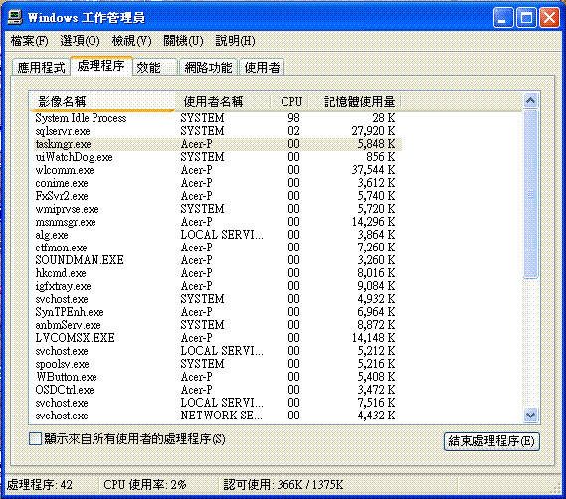Open the 關機(U) menu
This screenshot has height=499, width=566.
click(x=183, y=41)
